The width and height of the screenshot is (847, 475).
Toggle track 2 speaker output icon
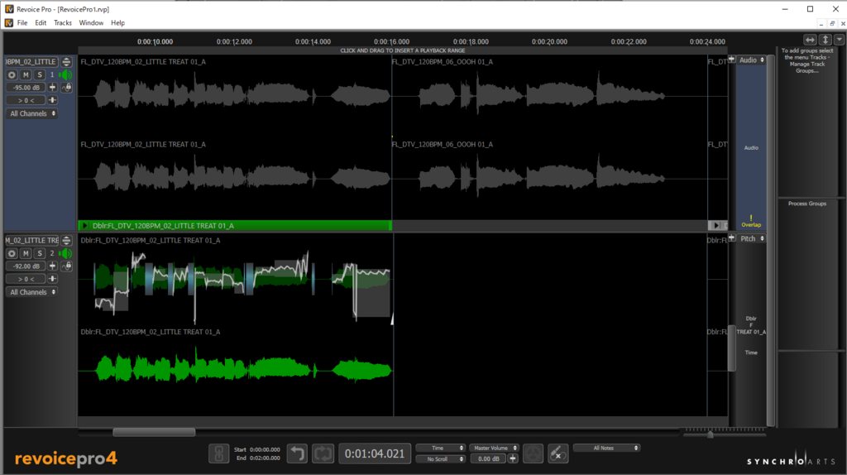tap(65, 253)
